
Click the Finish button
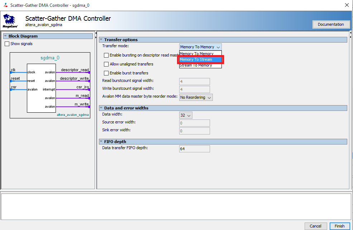[339, 226]
